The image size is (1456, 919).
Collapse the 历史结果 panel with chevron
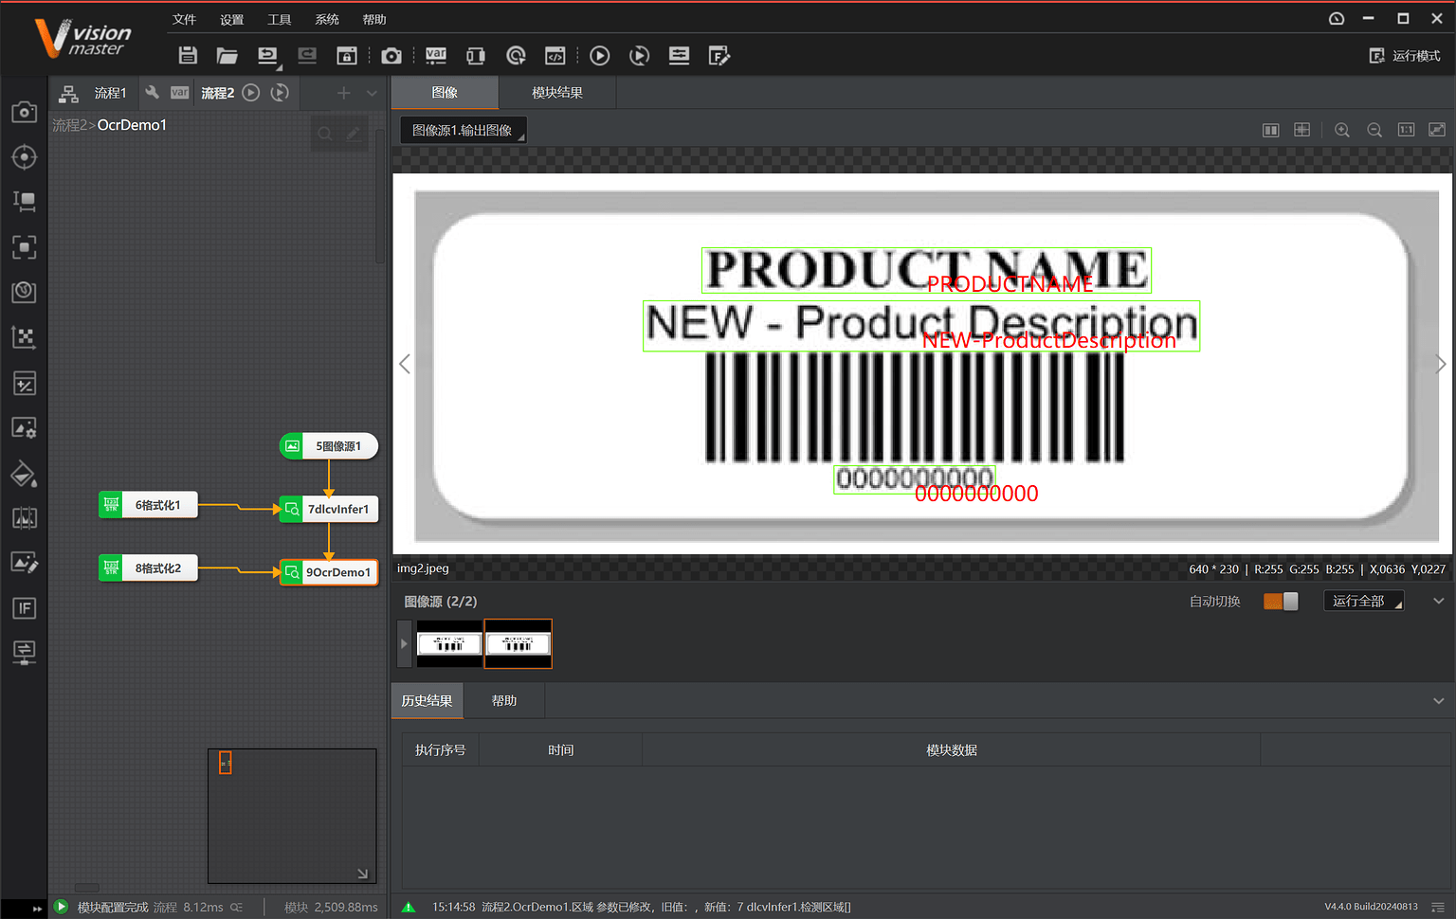click(1438, 701)
